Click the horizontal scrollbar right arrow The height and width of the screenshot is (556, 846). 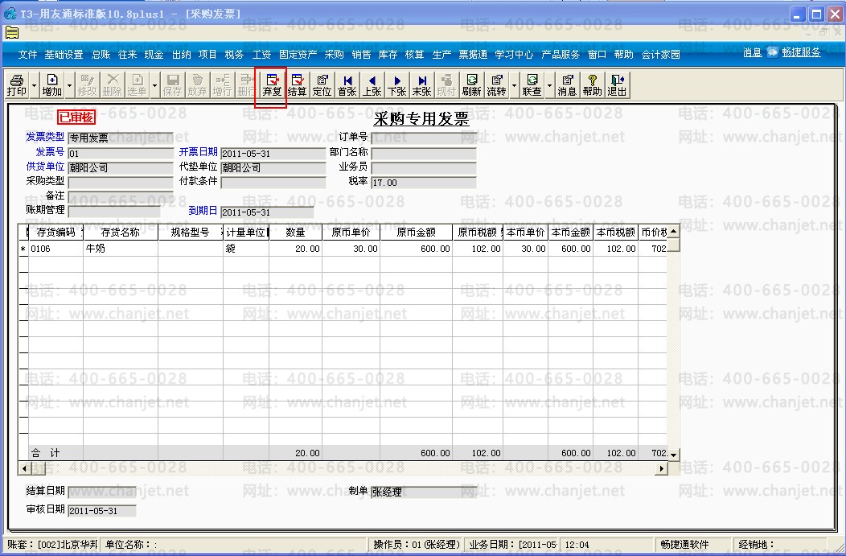663,468
